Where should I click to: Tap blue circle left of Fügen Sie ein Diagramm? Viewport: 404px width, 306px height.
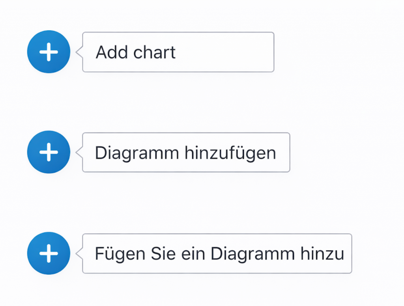(49, 253)
